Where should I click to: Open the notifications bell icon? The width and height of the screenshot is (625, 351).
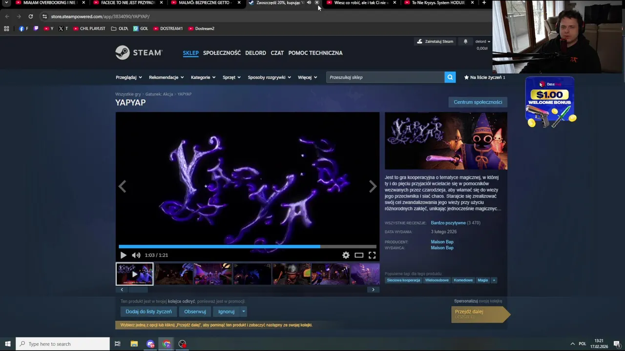point(465,41)
